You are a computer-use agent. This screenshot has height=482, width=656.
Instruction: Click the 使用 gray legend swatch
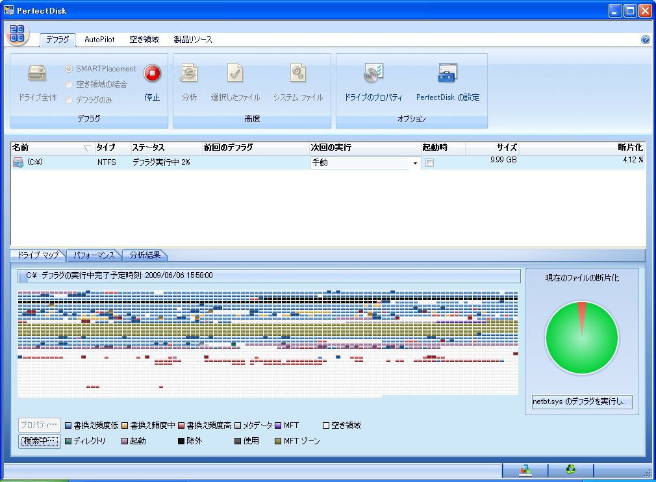coord(238,441)
